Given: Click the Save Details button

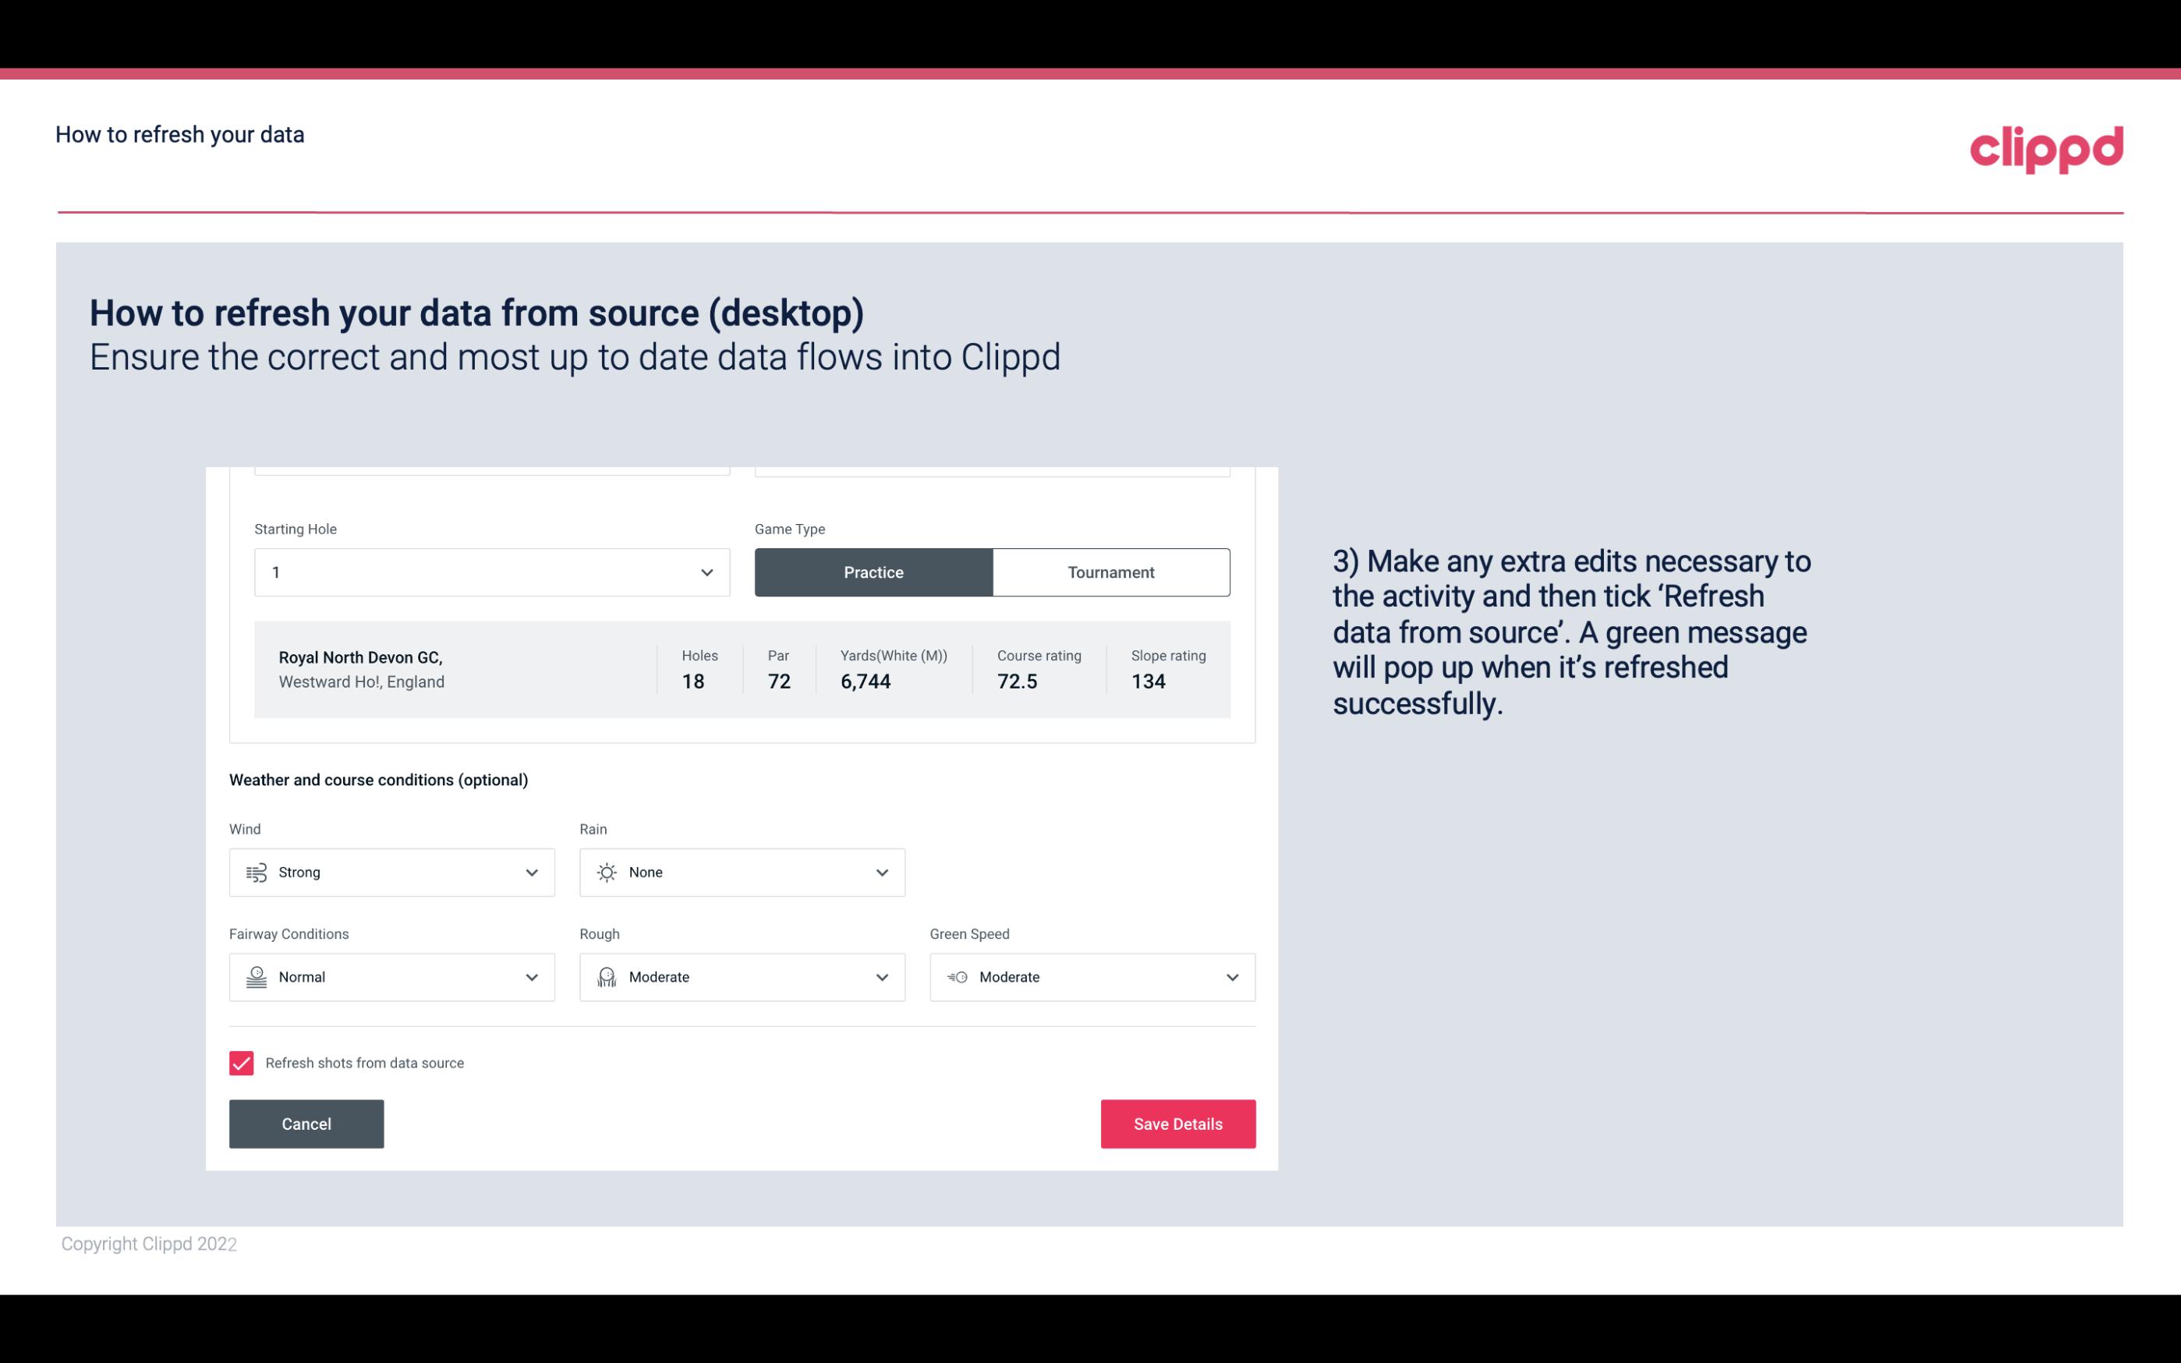Looking at the screenshot, I should tap(1177, 1124).
